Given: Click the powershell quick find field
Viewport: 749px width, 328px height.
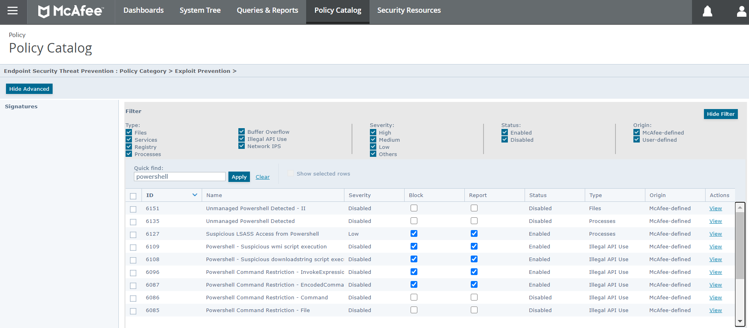Looking at the screenshot, I should 180,177.
